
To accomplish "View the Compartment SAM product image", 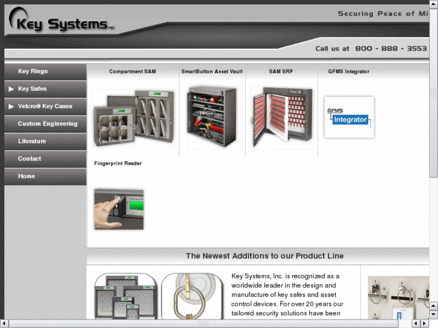I will point(134,118).
